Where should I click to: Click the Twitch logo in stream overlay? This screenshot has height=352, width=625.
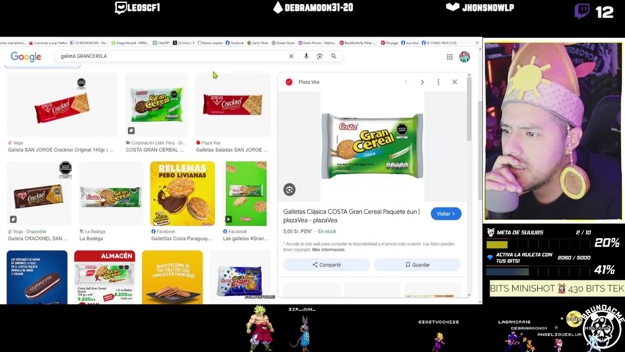[x=582, y=11]
